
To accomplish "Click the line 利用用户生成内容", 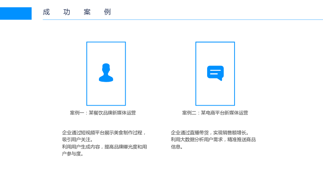I will pos(105,147).
